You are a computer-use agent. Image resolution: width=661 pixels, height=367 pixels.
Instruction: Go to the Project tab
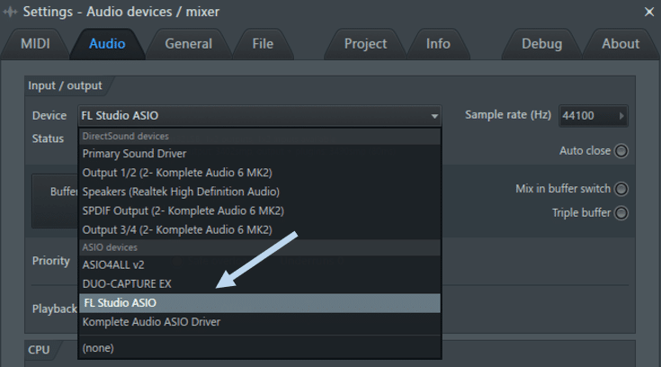[x=365, y=44]
